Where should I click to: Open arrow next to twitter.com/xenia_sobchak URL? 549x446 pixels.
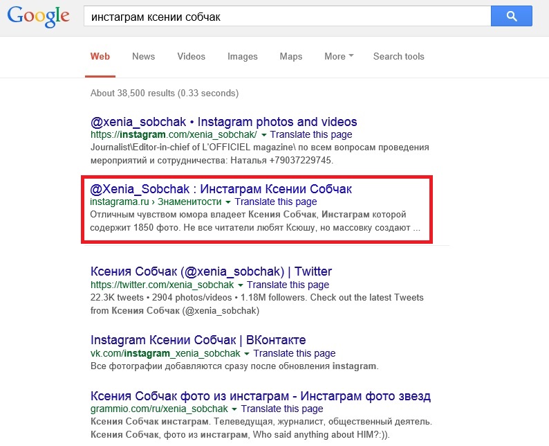click(241, 285)
